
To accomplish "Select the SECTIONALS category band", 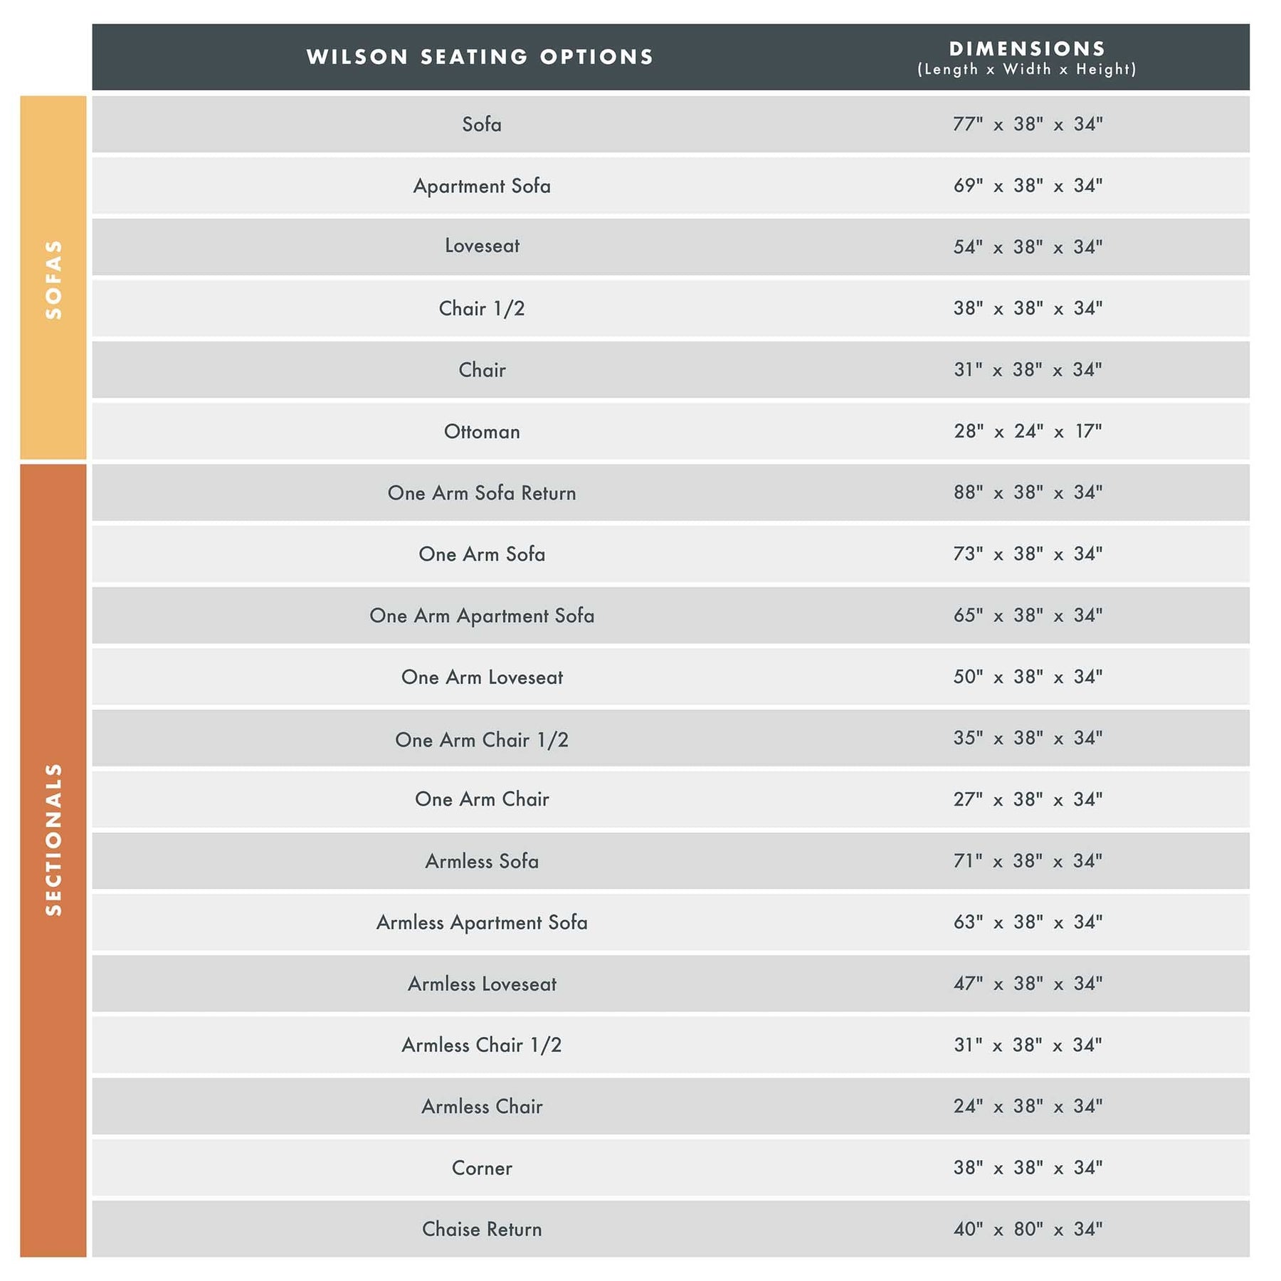I will (53, 840).
